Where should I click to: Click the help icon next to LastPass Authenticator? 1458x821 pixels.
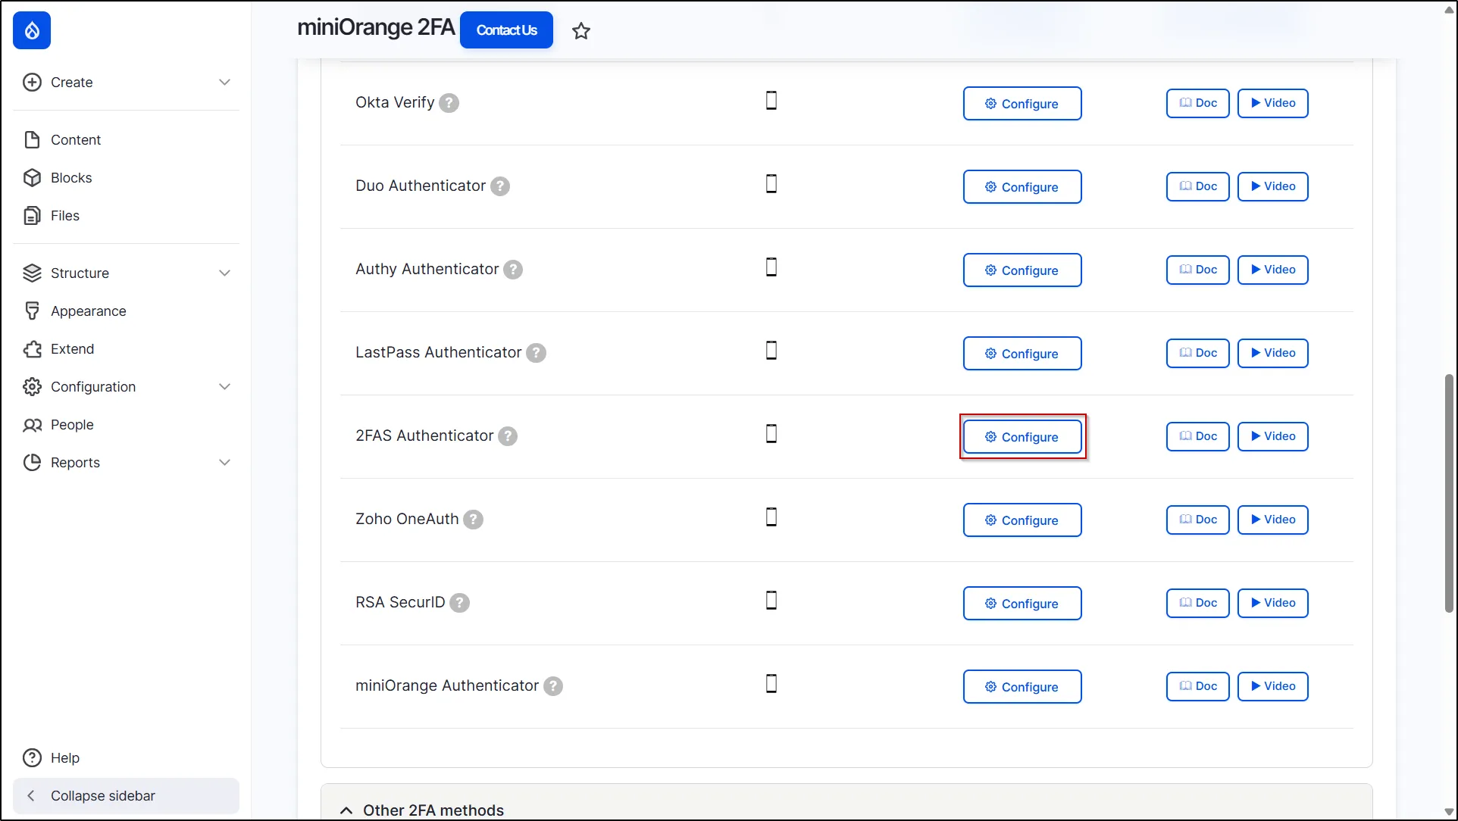537,353
